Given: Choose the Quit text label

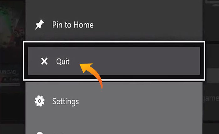Looking at the screenshot, I should tap(63, 61).
